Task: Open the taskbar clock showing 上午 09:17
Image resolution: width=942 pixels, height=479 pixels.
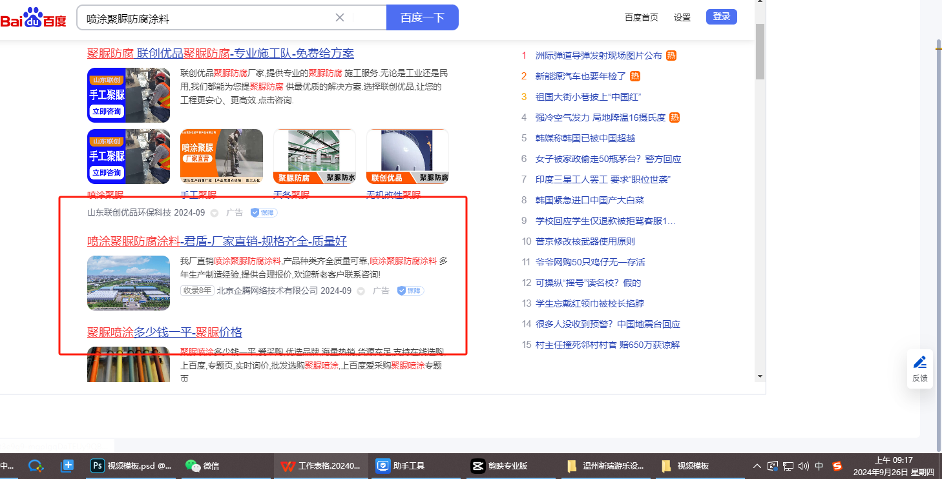Action: pyautogui.click(x=894, y=466)
